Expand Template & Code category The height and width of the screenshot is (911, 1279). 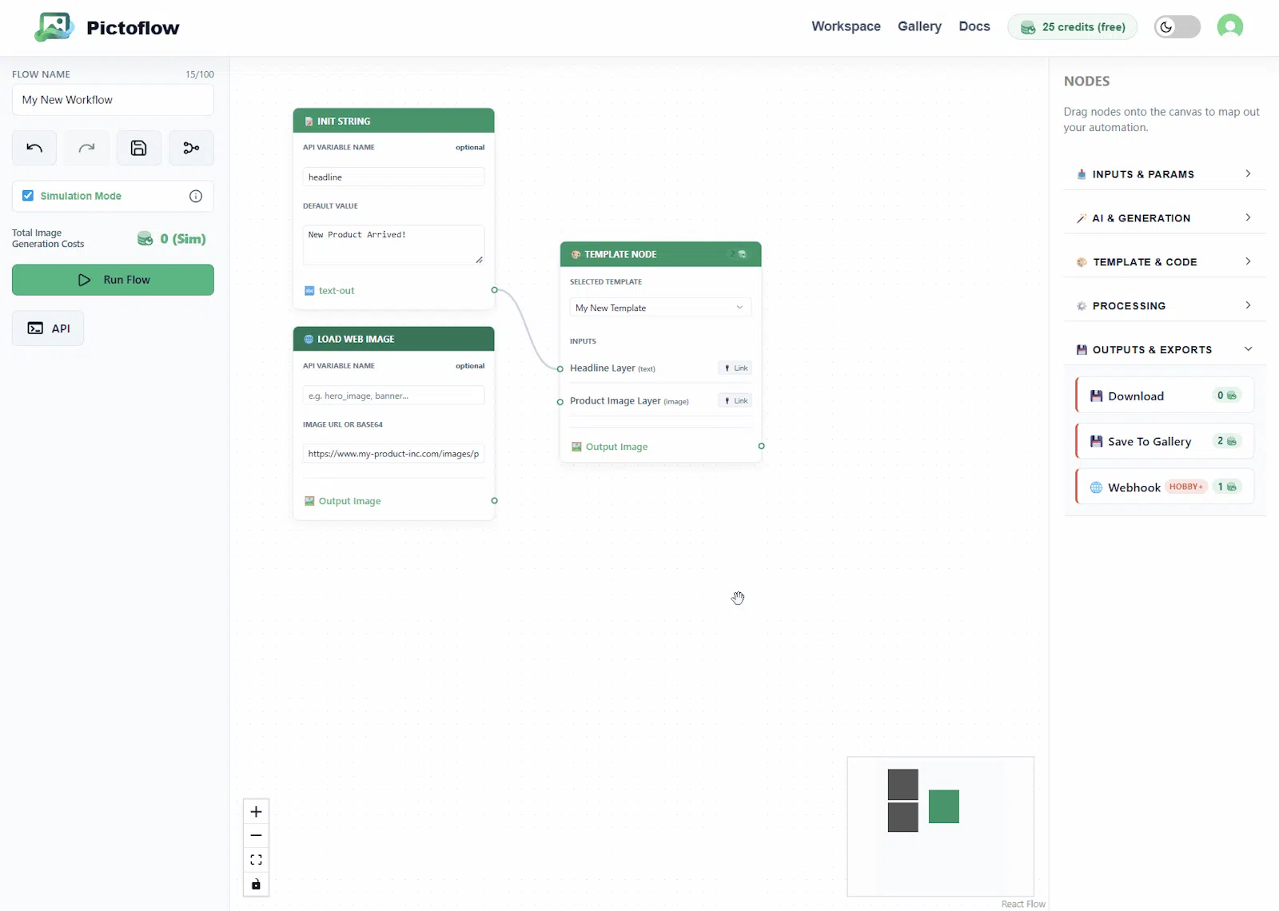pyautogui.click(x=1164, y=262)
